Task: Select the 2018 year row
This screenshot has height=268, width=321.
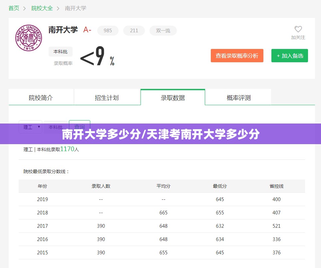Action: tap(162, 212)
